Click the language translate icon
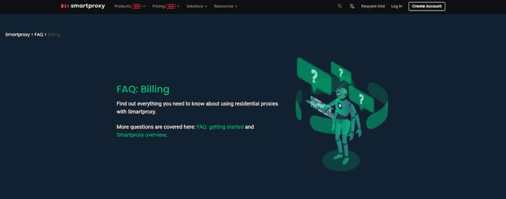506x199 pixels. pyautogui.click(x=352, y=6)
